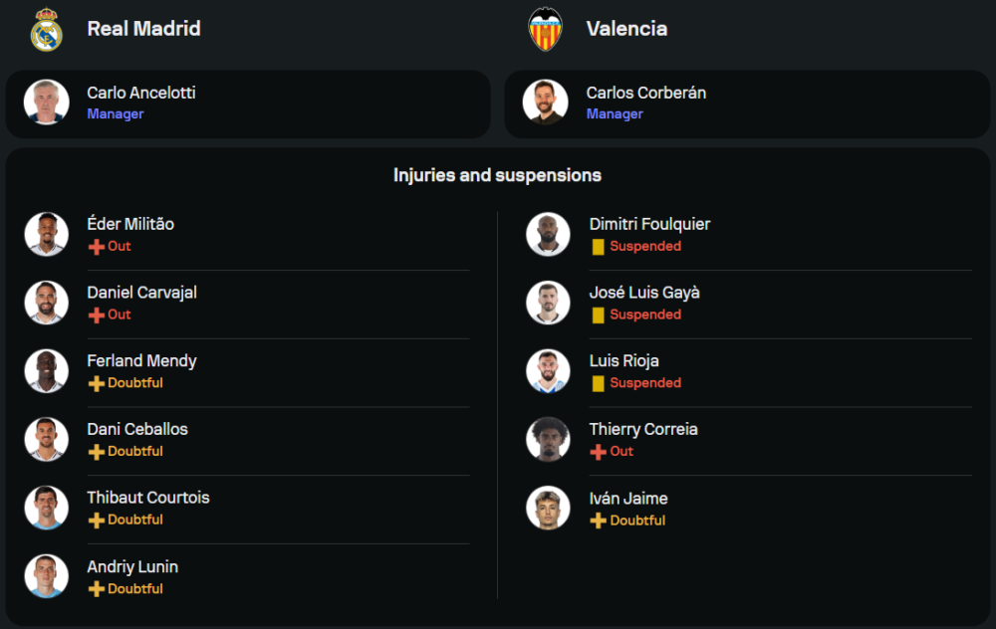Screen dimensions: 996x629
Task: Click the Injuries and suspensions heading
Action: pos(497,175)
